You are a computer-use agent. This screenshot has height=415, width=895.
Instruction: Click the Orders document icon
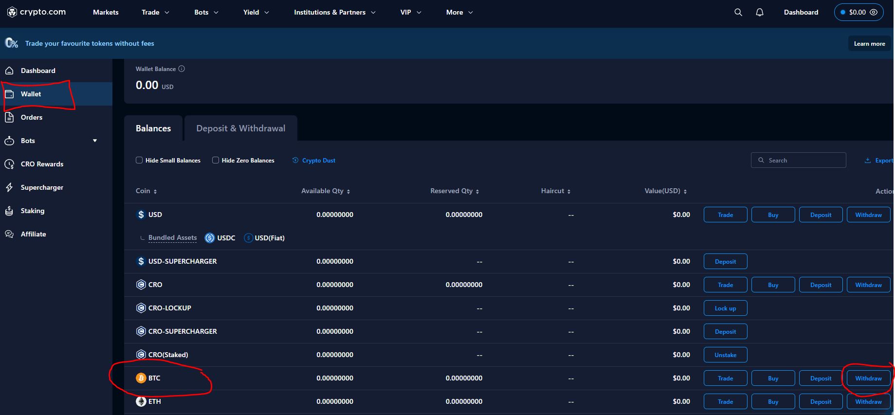pos(9,117)
